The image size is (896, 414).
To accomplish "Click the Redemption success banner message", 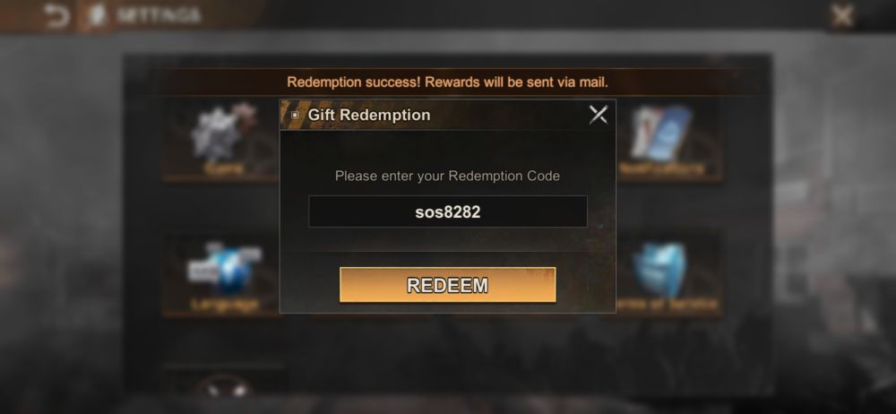I will click(447, 82).
